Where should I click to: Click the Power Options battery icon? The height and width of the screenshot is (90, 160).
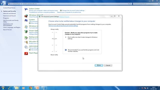coord(26,31)
